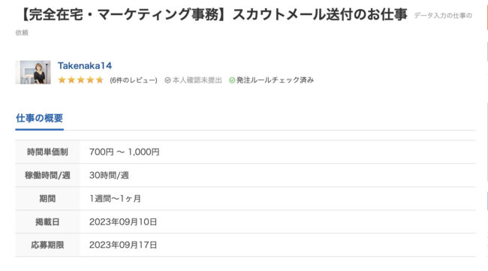
Task: Click the 応募期限 row label
Action: [47, 245]
